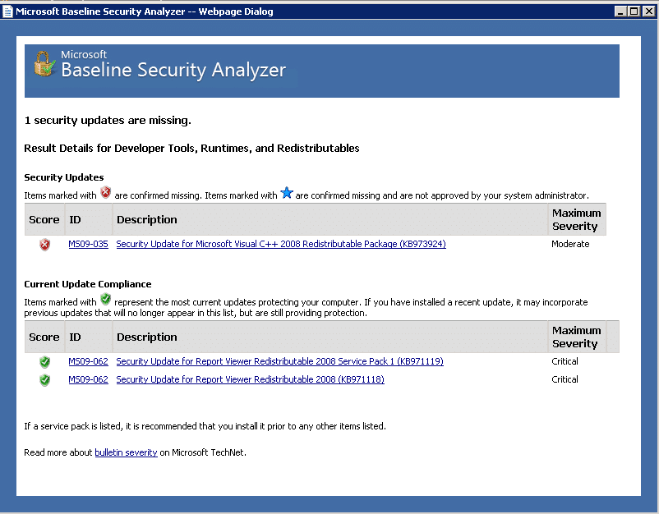The image size is (659, 514).
Task: Open the MS09-062 ID link in the KB971119 row
Action: click(x=88, y=361)
